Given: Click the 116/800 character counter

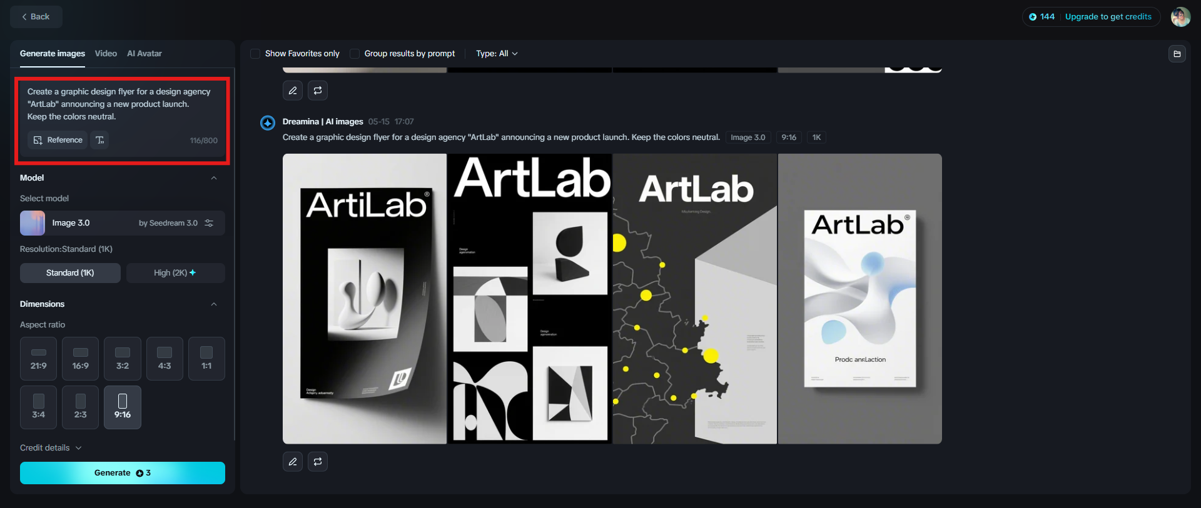Looking at the screenshot, I should 204,141.
